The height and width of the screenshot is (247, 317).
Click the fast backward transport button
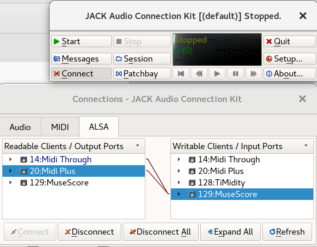[x=199, y=74]
